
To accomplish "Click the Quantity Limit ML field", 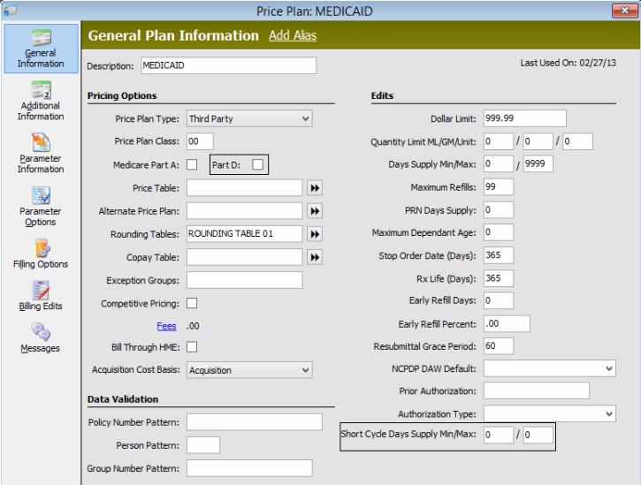I will [499, 141].
